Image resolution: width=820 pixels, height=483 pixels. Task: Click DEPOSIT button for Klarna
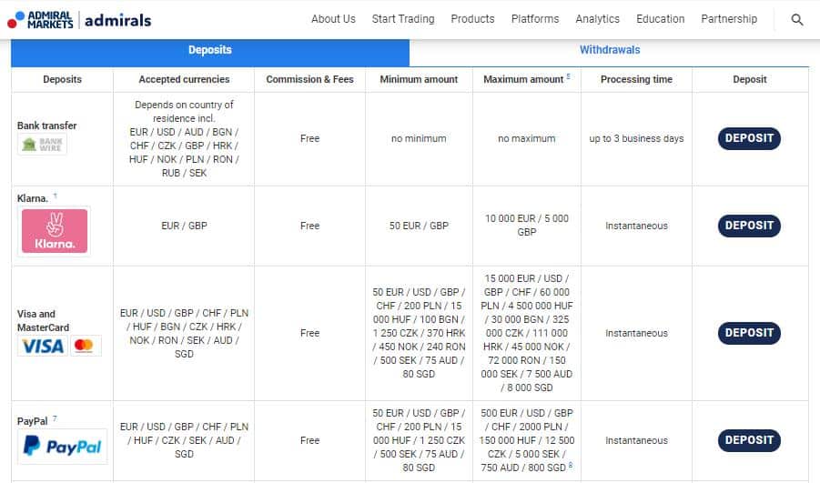click(749, 226)
